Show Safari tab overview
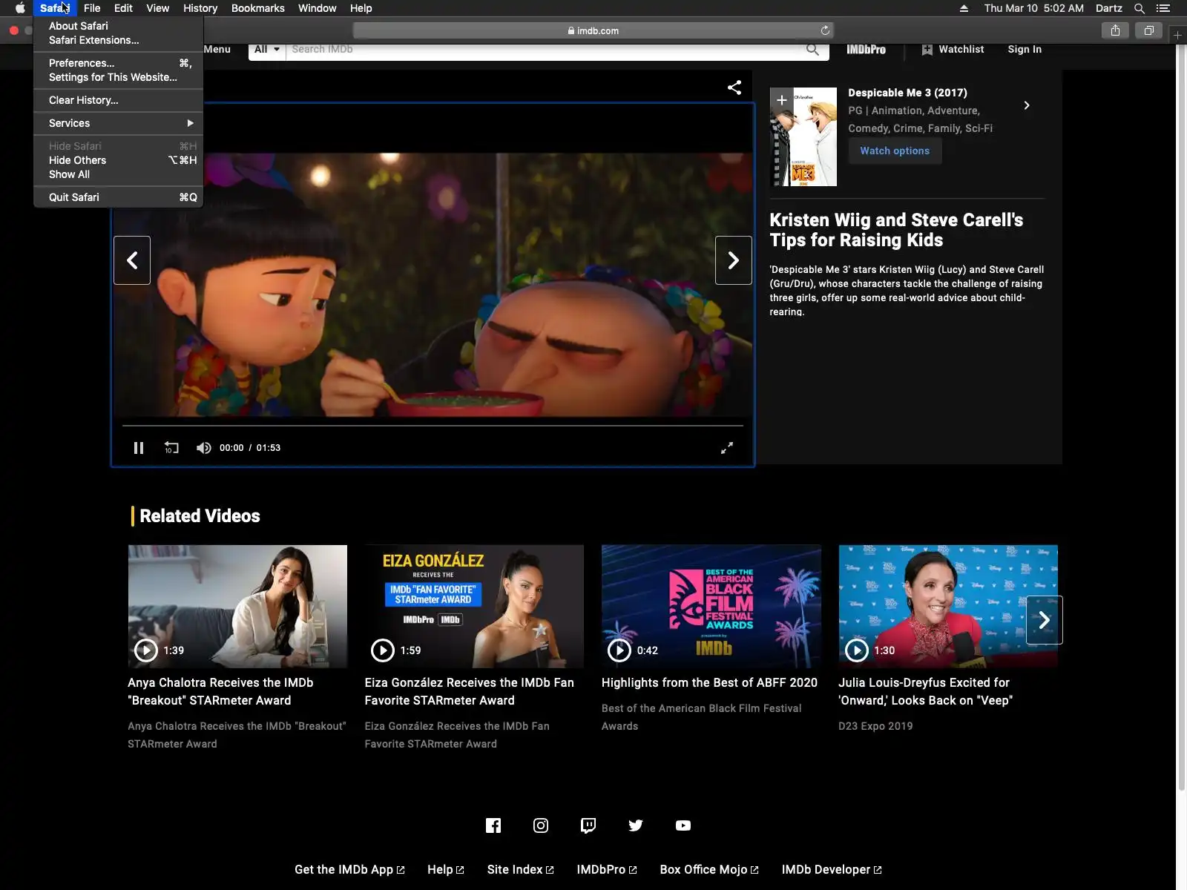Screen dimensions: 1187x890 tap(1148, 30)
